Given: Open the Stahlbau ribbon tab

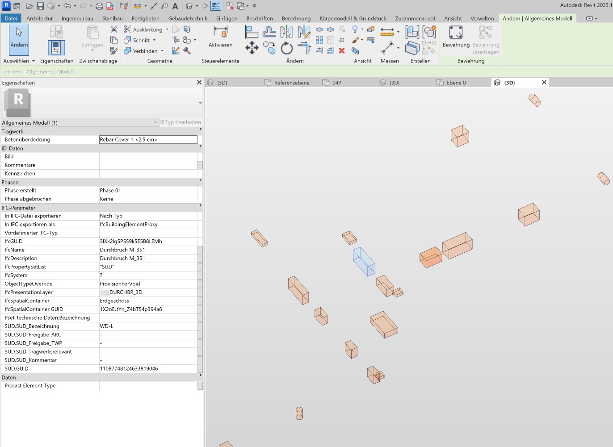Looking at the screenshot, I should pyautogui.click(x=113, y=18).
